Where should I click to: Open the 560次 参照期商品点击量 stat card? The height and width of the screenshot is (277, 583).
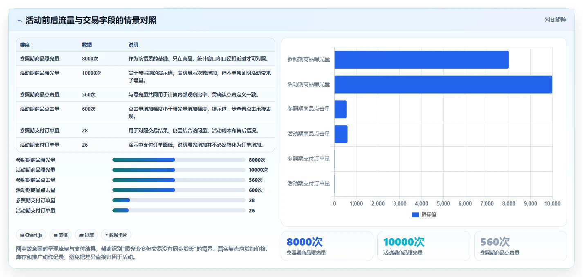(x=520, y=246)
